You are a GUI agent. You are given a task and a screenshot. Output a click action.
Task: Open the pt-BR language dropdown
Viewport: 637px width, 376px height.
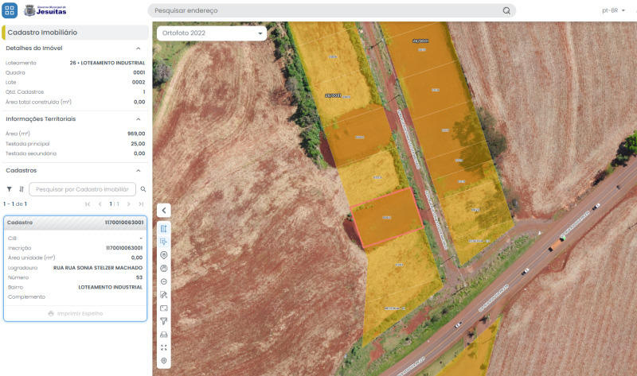point(613,10)
